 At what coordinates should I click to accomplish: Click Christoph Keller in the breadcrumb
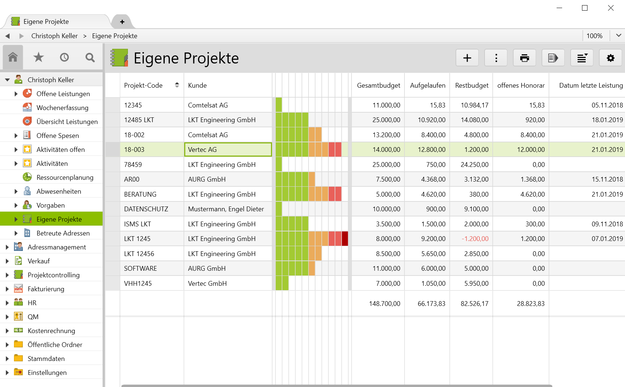[x=54, y=36]
